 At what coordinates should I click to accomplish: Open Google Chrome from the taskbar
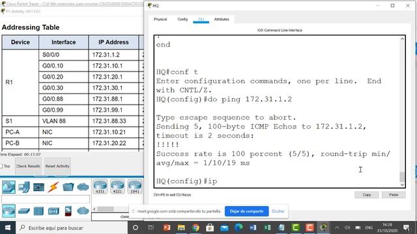195,227
